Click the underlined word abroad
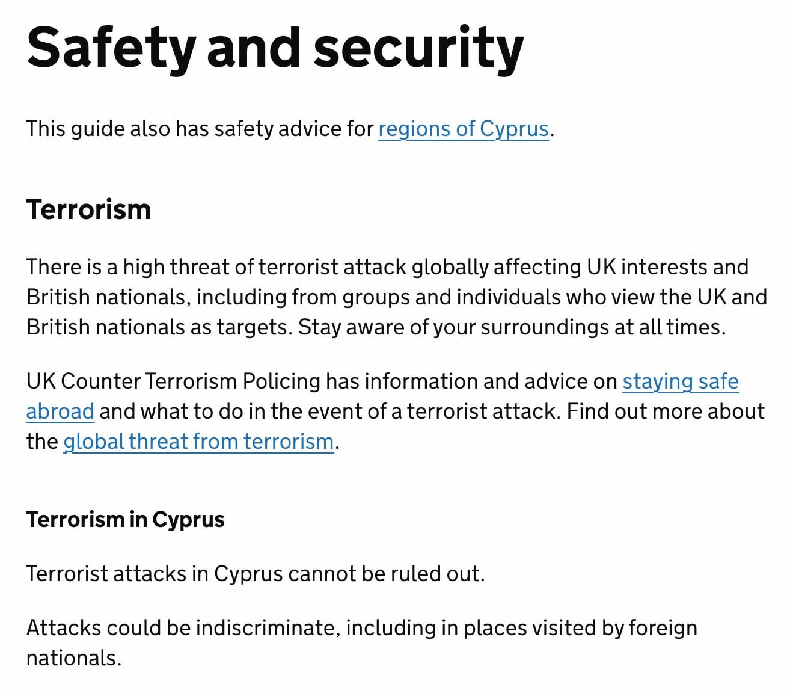The image size is (790, 693). pyautogui.click(x=60, y=411)
